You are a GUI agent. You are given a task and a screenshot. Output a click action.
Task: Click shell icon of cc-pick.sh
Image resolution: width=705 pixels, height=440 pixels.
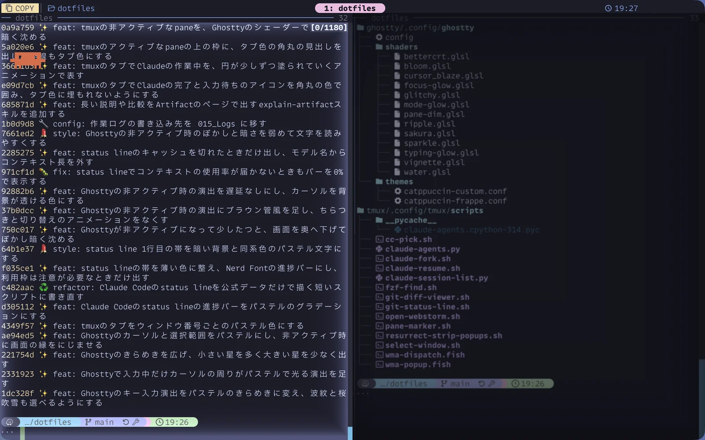(379, 239)
